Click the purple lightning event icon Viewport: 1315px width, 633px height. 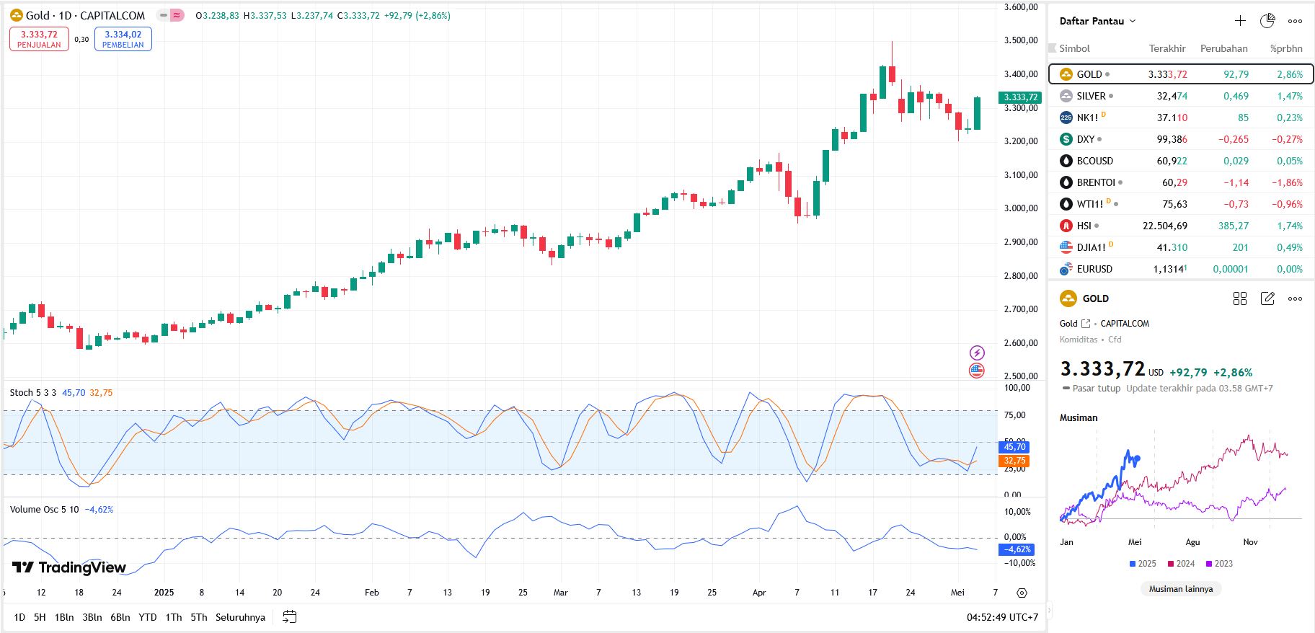977,353
